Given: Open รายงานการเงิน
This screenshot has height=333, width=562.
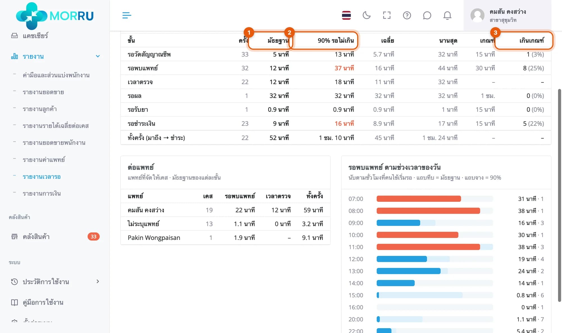Looking at the screenshot, I should coord(42,193).
